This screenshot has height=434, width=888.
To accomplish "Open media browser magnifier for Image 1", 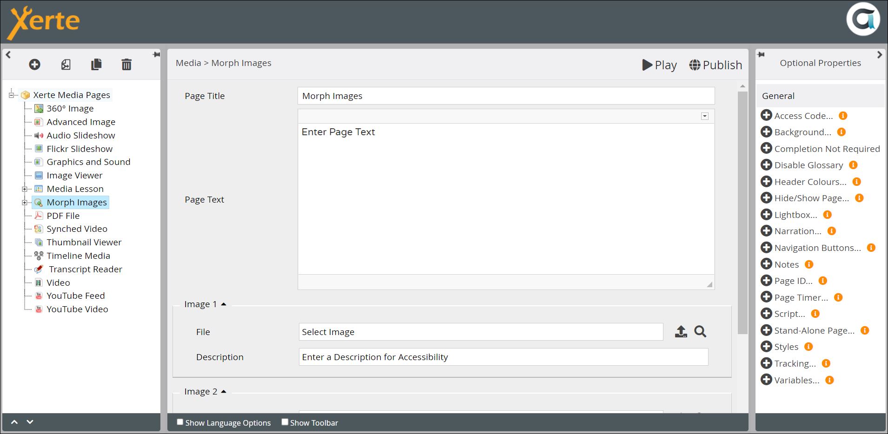I will click(x=700, y=332).
